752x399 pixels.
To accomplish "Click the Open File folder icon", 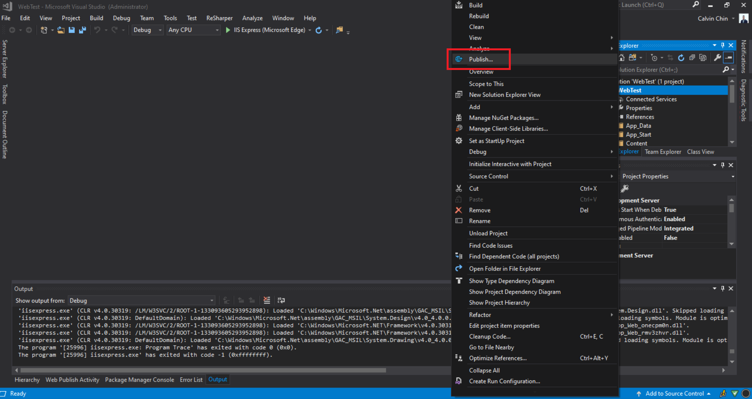I will 61,30.
